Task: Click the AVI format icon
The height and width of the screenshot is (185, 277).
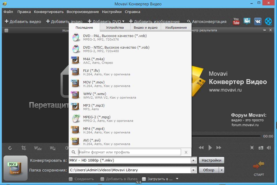Action: click(75, 142)
